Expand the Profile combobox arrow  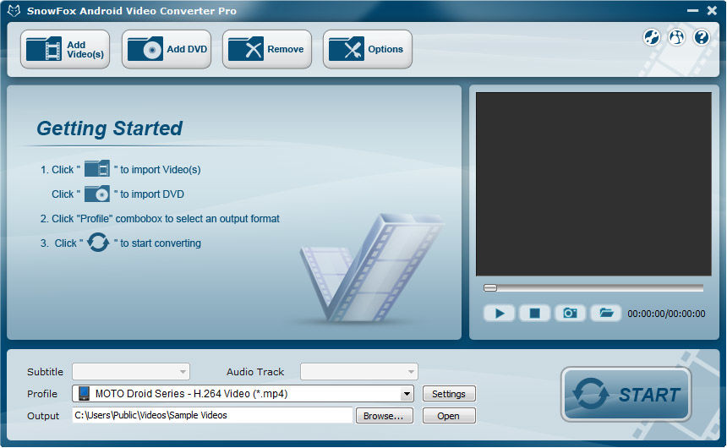click(407, 394)
